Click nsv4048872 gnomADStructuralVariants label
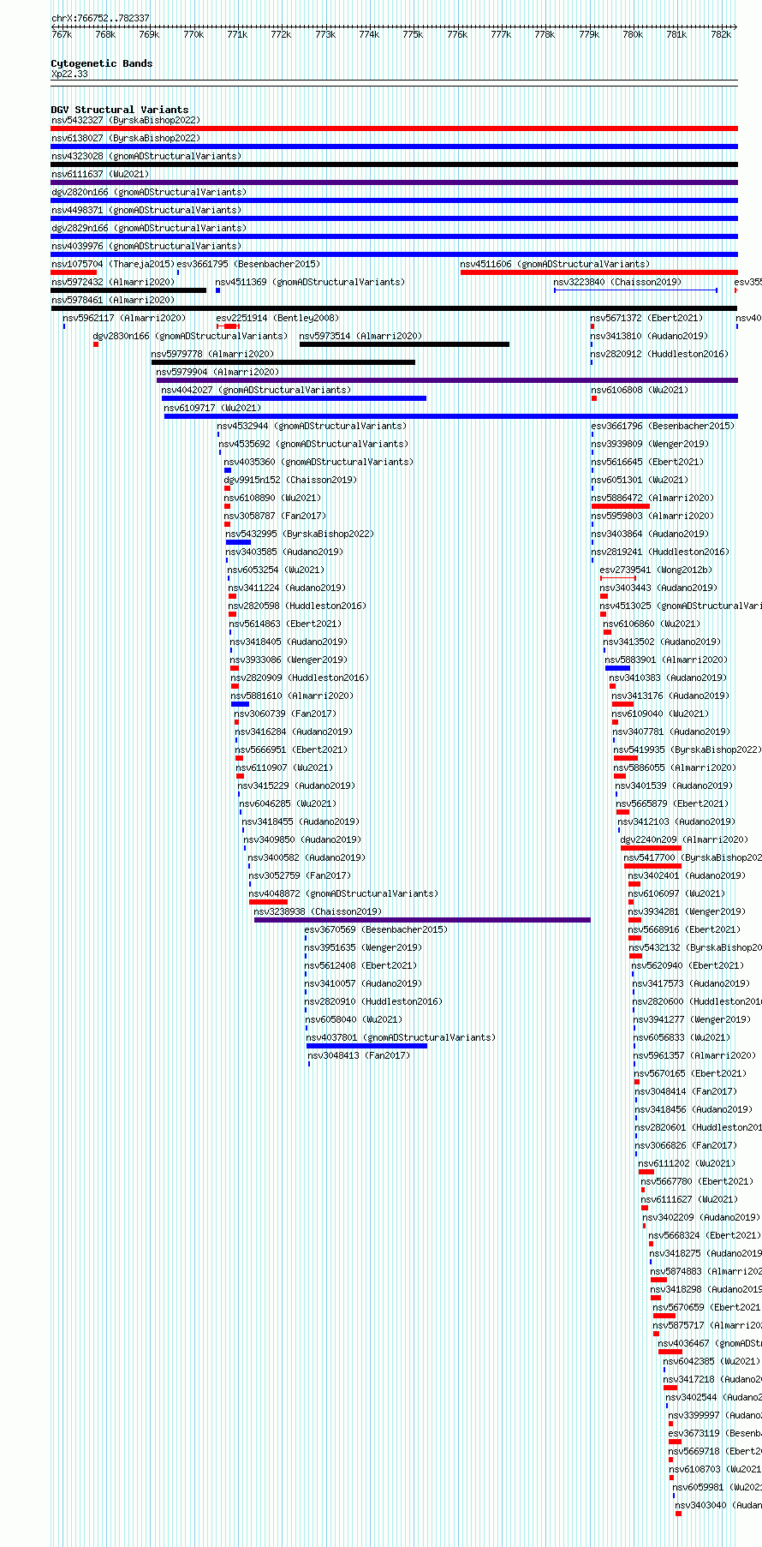This screenshot has height=1547, width=762. click(343, 893)
